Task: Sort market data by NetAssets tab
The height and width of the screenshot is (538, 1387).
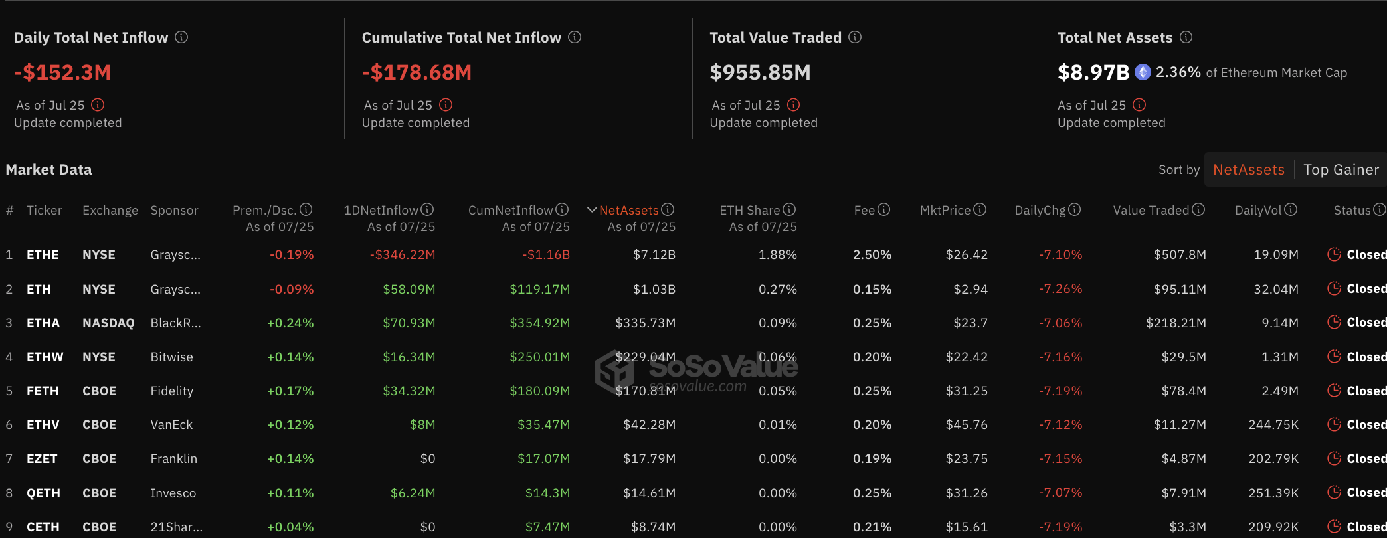Action: click(x=1249, y=169)
